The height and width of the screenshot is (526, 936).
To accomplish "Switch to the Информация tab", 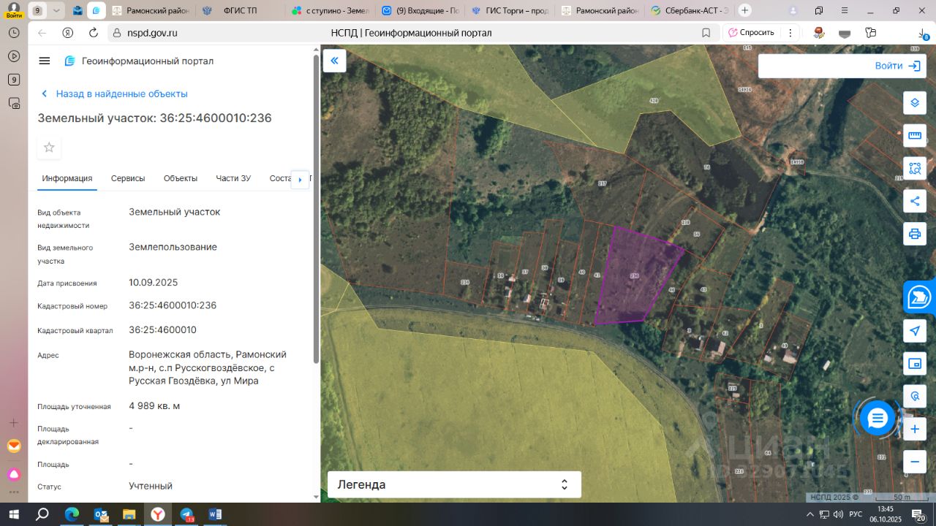I will (67, 178).
